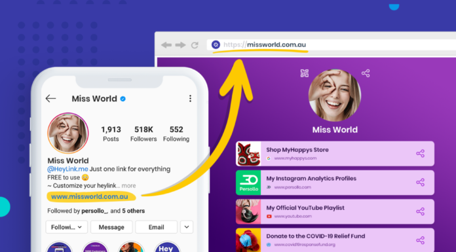Click www.covid19responsefund.org URL text
Viewport: 456px width, 252px height.
click(305, 245)
